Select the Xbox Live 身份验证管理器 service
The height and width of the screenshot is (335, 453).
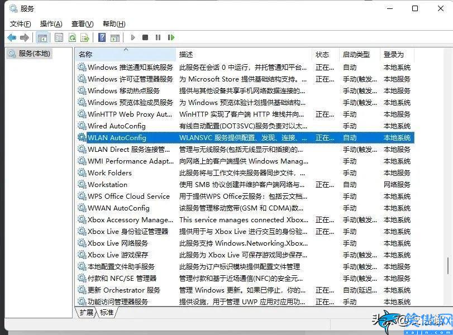[128, 231]
